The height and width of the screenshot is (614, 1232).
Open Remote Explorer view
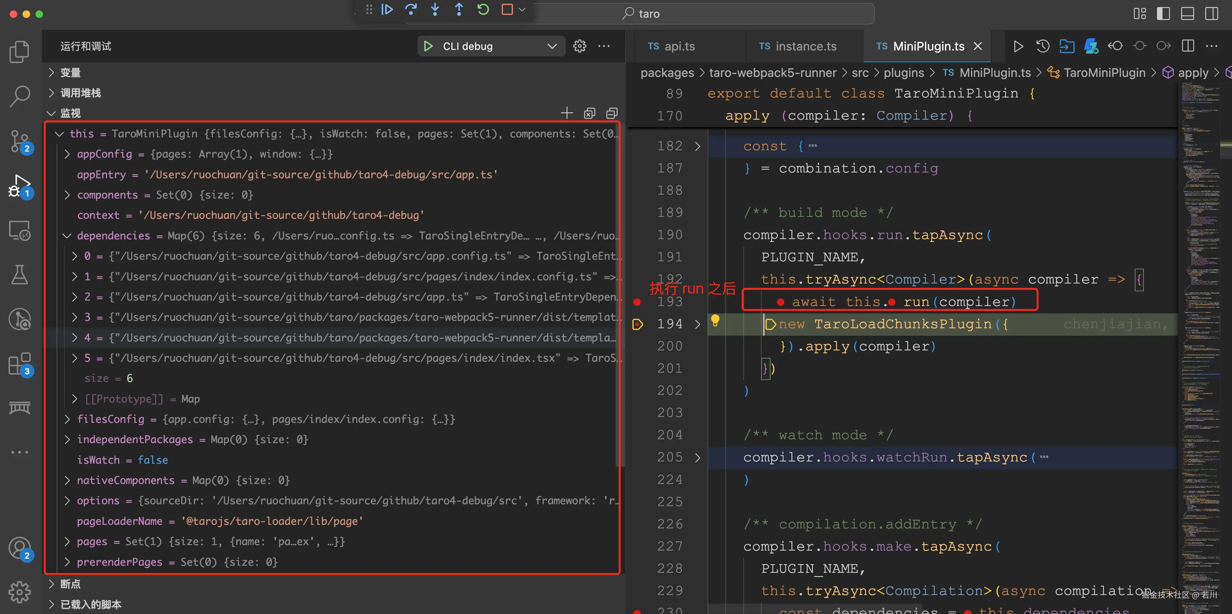coord(20,230)
